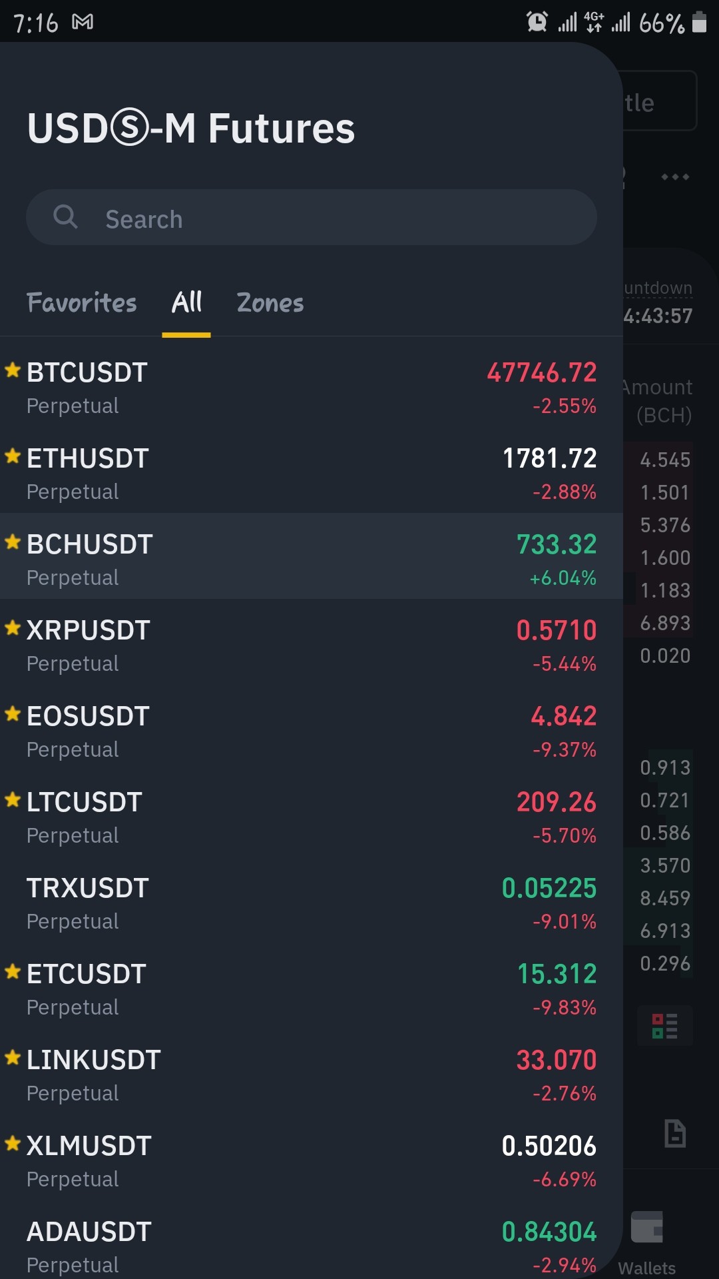
Task: Switch to the Favorites tab
Action: (82, 303)
